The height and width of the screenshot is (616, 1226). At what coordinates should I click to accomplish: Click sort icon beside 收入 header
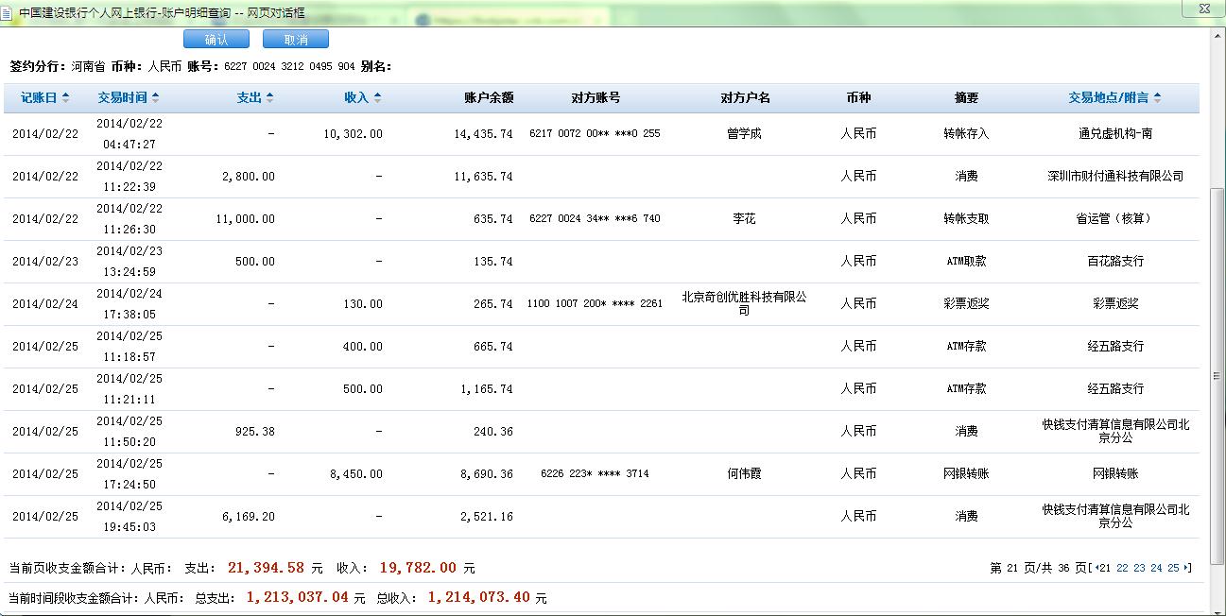[x=377, y=98]
